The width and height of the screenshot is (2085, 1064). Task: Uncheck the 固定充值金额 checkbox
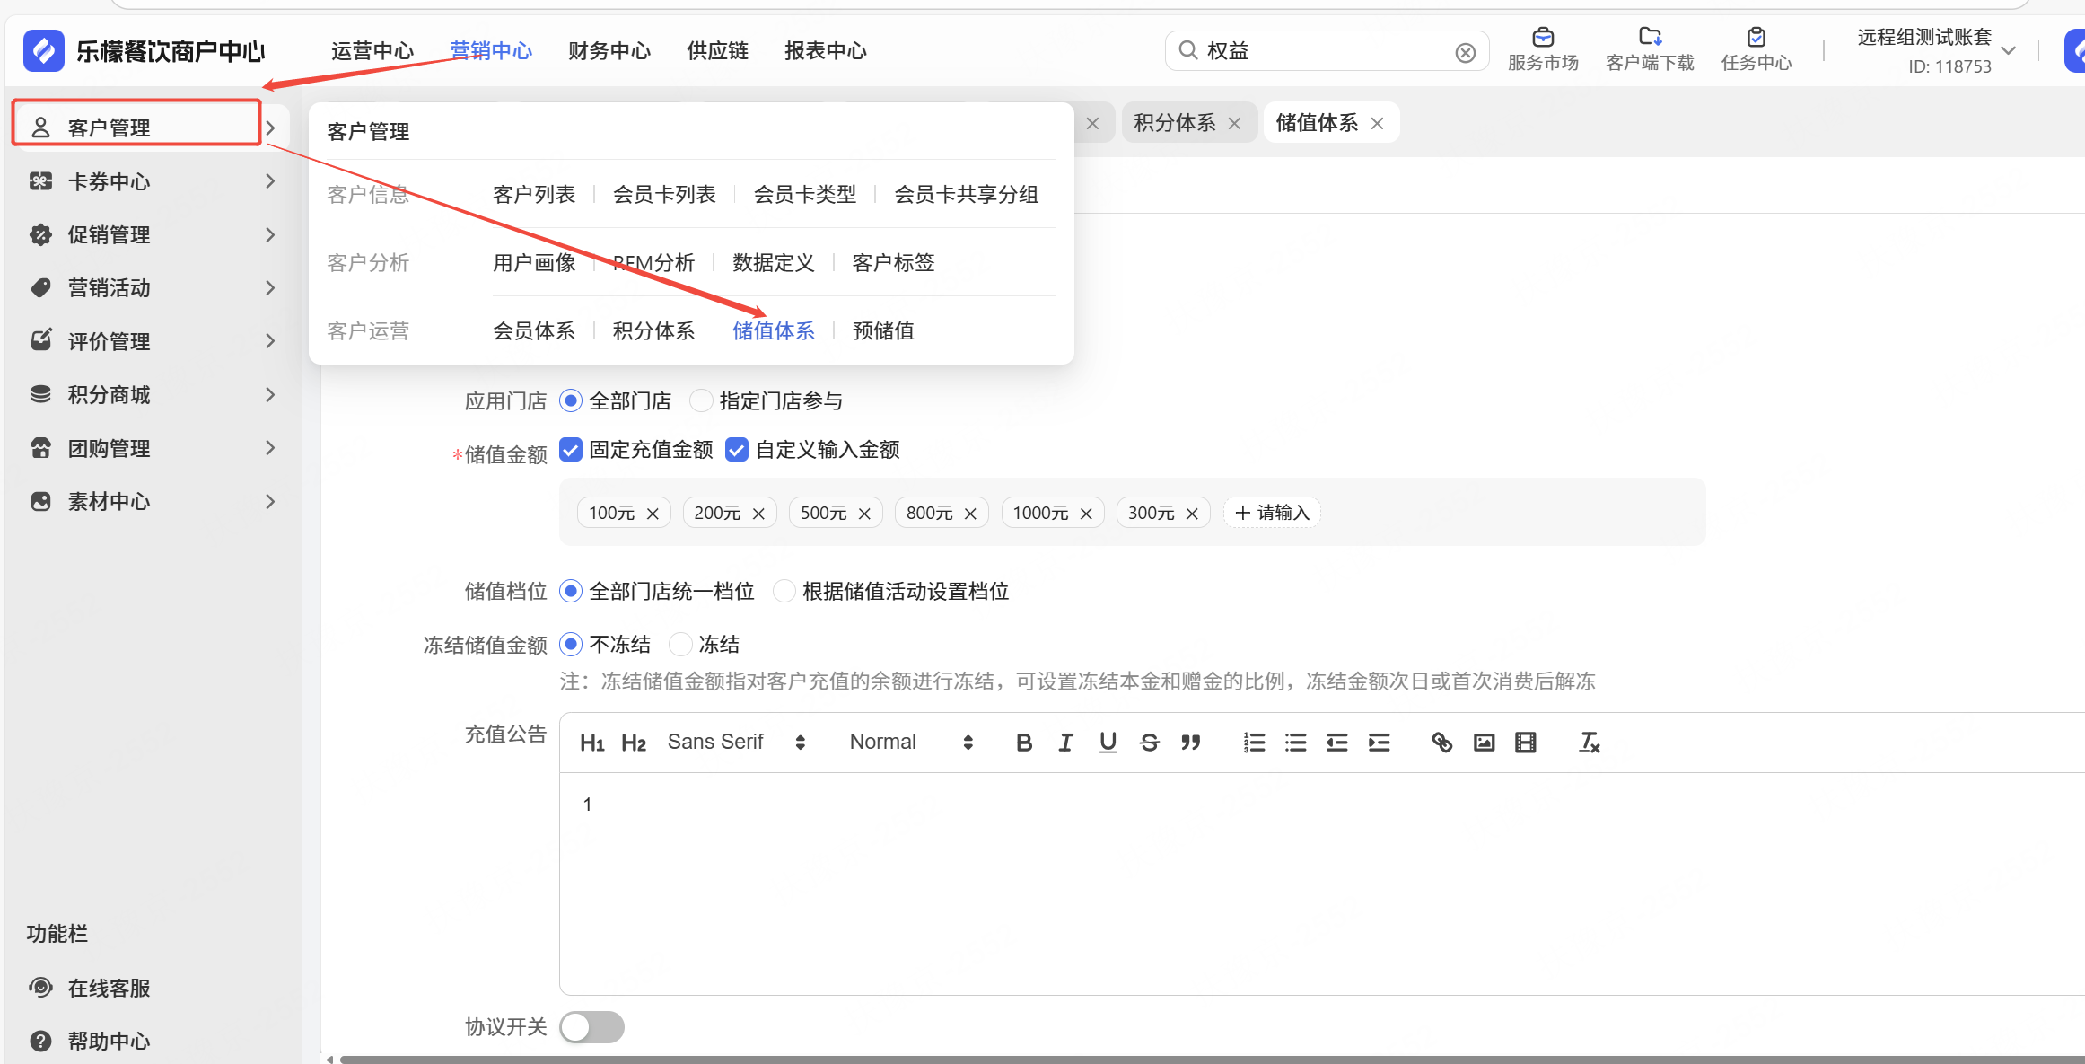coord(571,449)
